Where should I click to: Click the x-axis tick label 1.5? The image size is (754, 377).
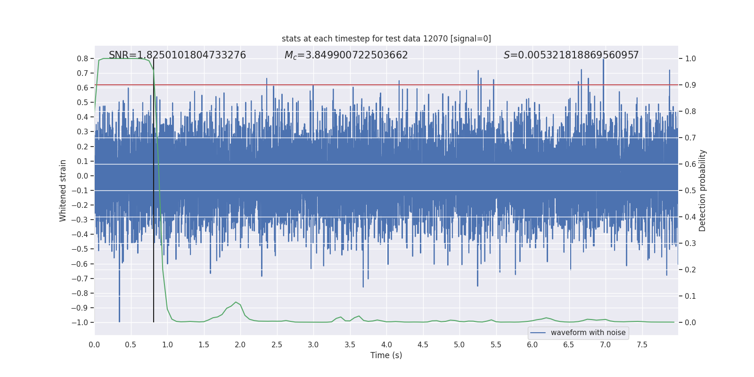(204, 344)
